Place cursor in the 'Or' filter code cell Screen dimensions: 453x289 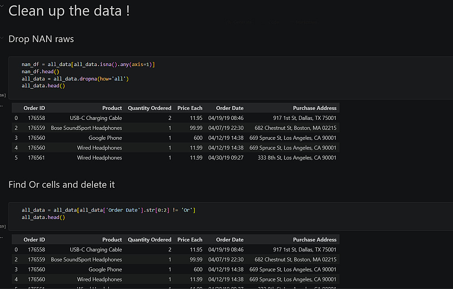pos(181,213)
